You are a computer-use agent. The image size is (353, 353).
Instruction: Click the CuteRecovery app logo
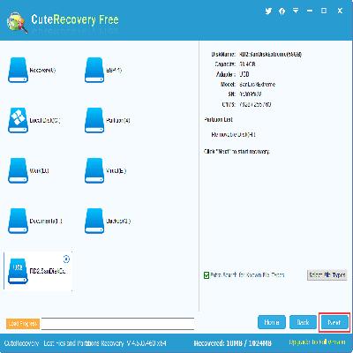(17, 23)
